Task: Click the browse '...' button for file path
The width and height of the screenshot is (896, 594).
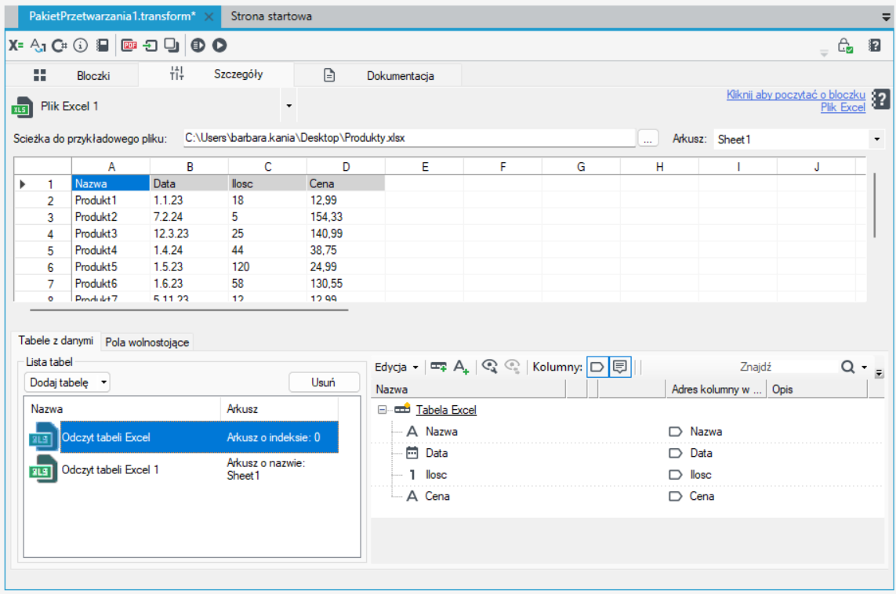Action: pos(648,139)
